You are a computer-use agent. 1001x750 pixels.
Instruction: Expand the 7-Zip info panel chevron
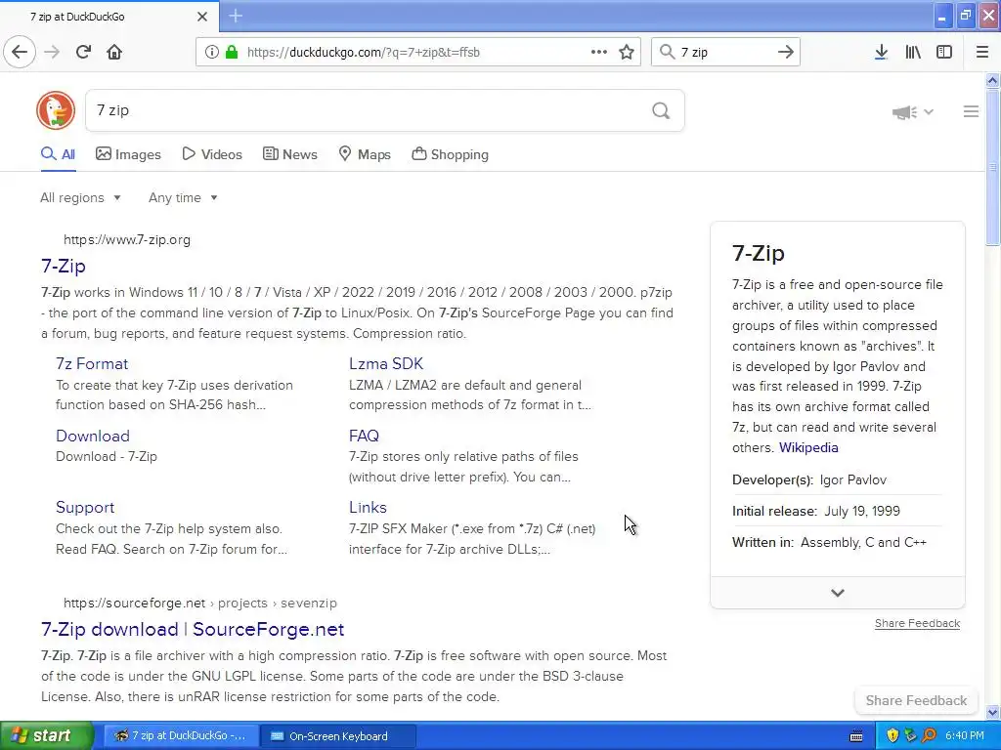[x=838, y=593]
